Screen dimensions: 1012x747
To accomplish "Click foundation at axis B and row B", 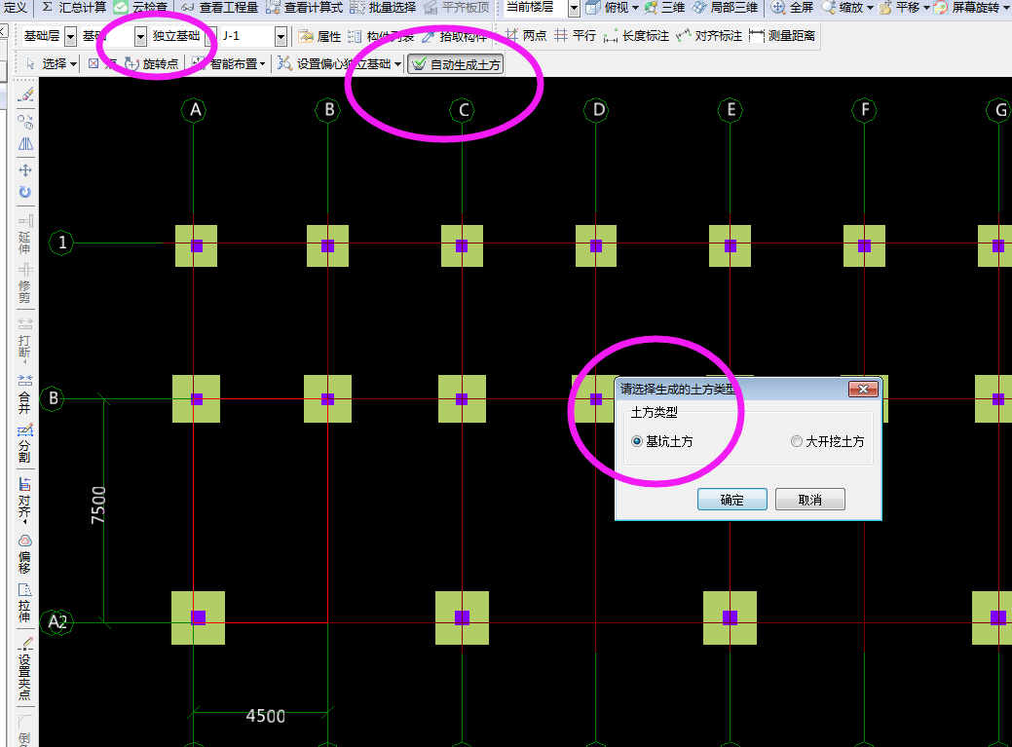I will (328, 398).
